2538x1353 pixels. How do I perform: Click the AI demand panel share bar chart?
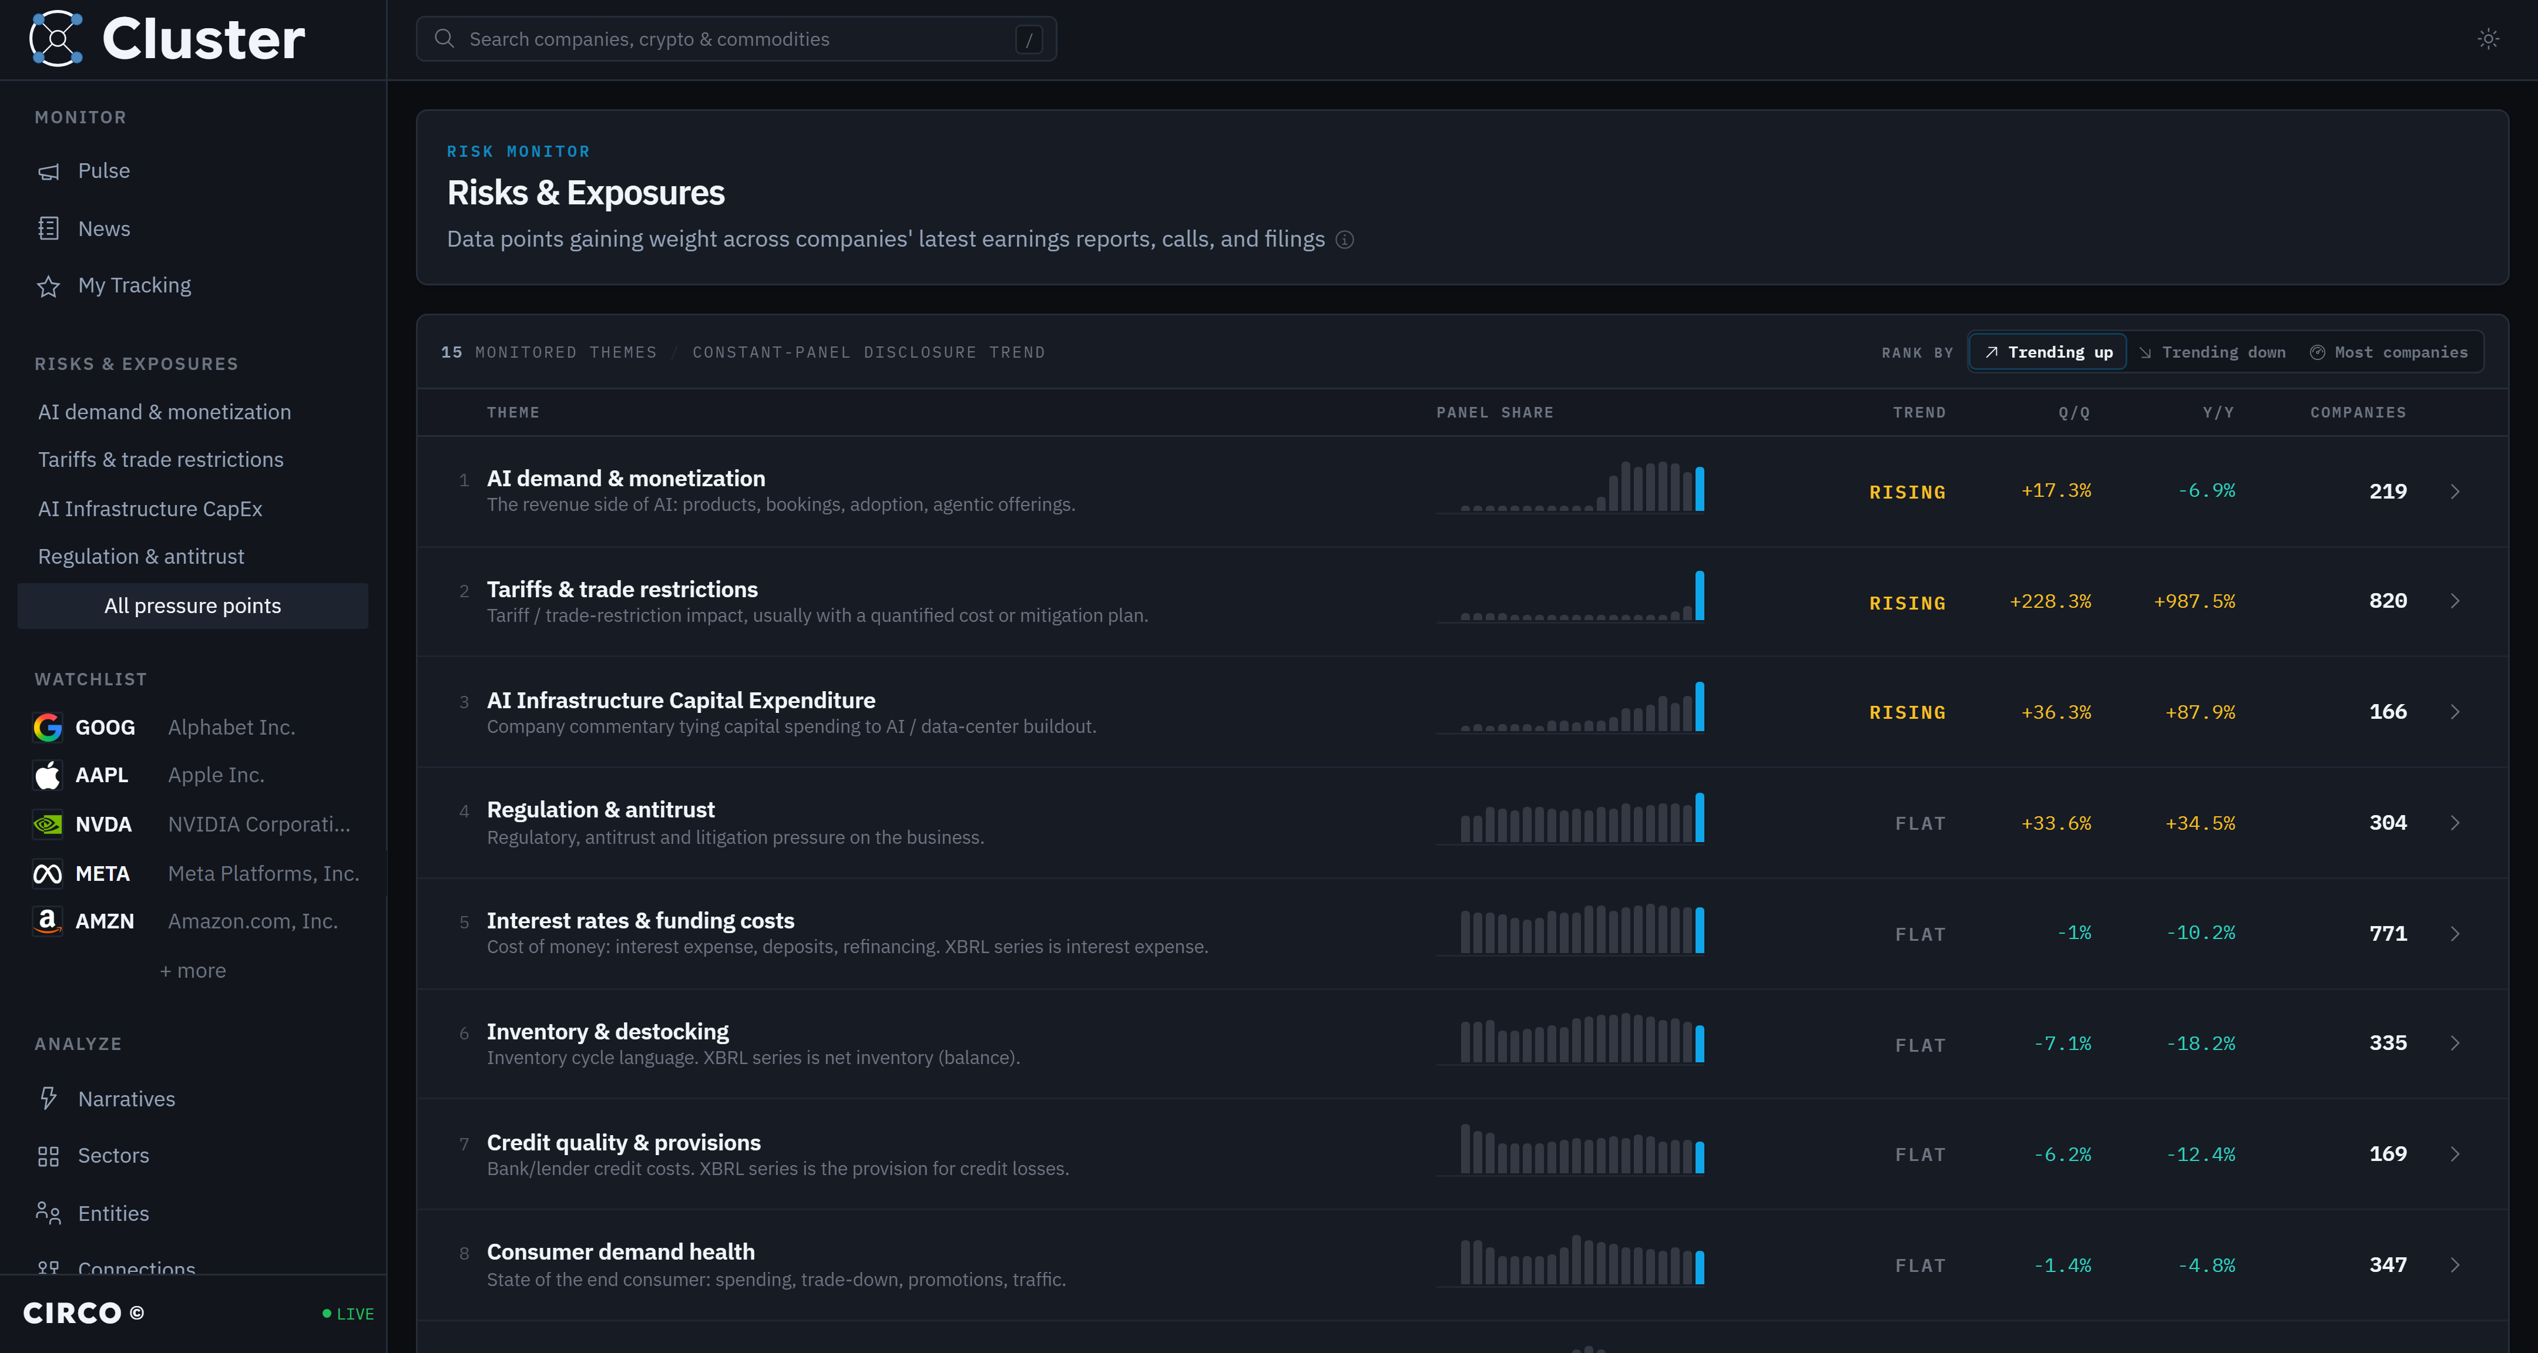click(x=1570, y=486)
